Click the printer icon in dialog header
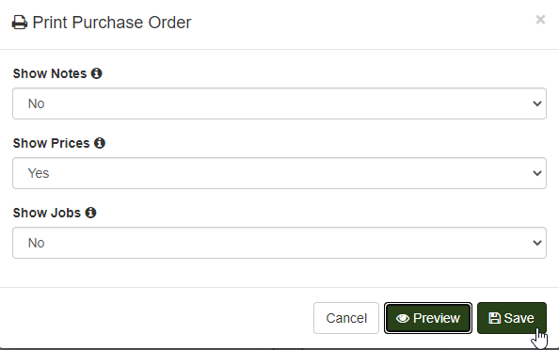 (x=20, y=23)
